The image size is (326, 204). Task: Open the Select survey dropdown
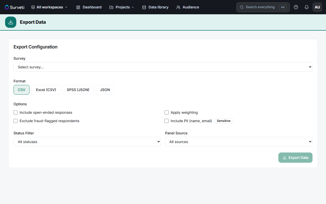(163, 67)
